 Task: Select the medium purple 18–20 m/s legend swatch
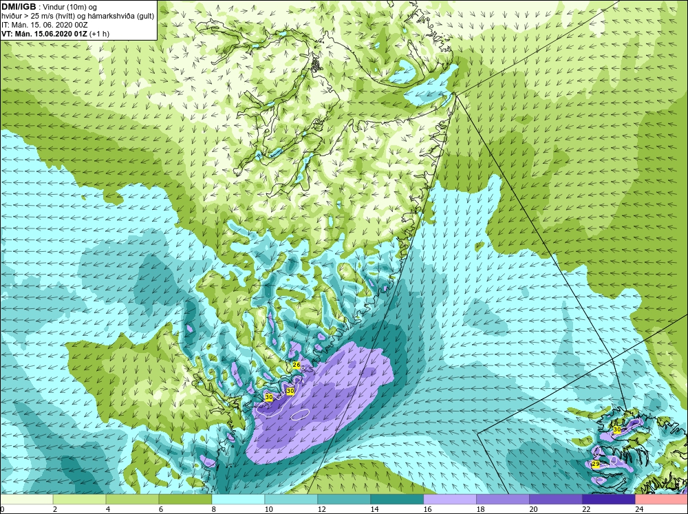click(x=503, y=500)
